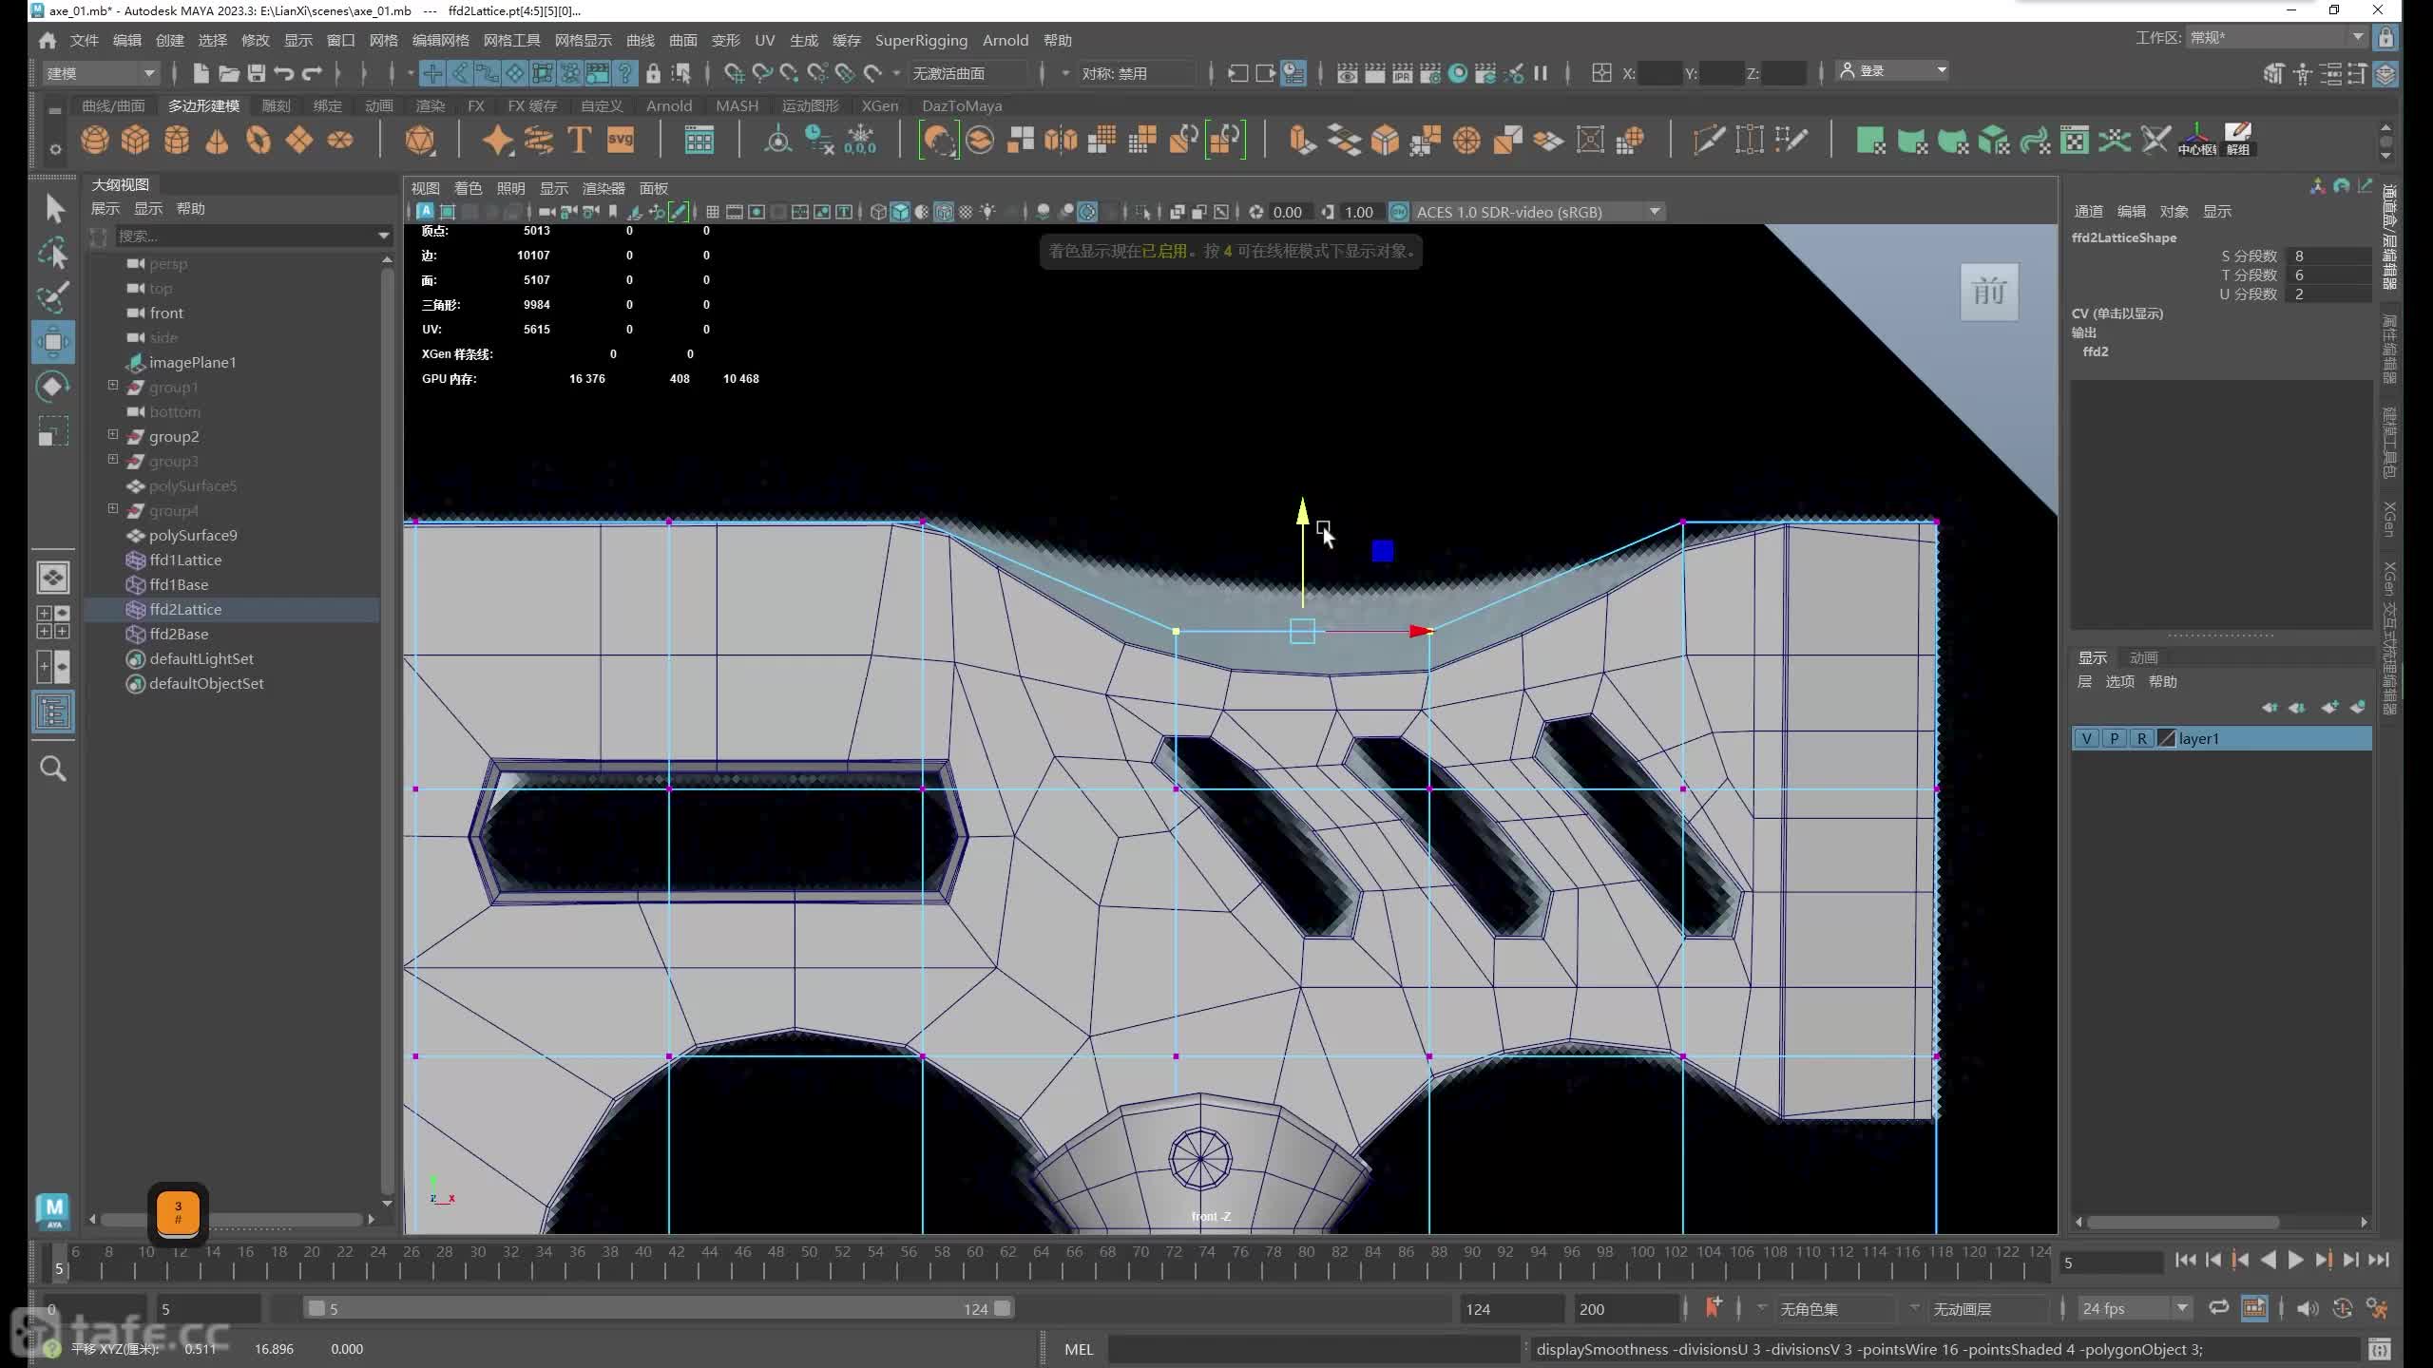Expand group4 in the outliner
Viewport: 2433px width, 1368px height.
[x=113, y=509]
